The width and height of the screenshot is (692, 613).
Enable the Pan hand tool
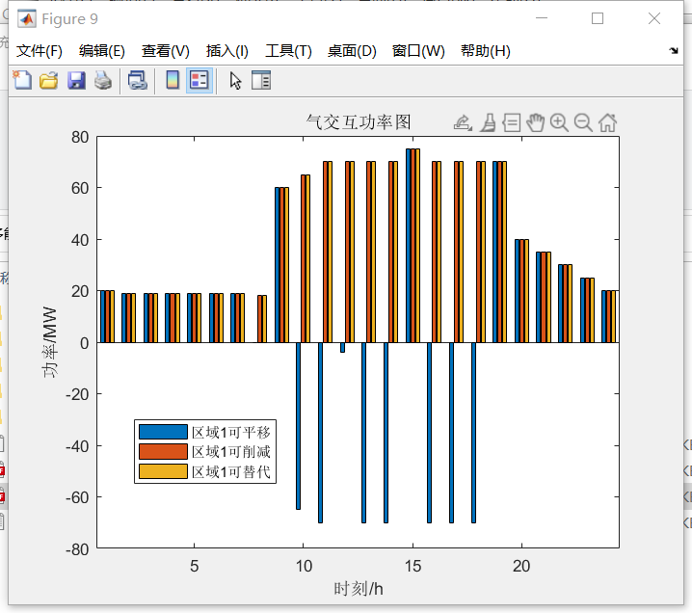535,122
